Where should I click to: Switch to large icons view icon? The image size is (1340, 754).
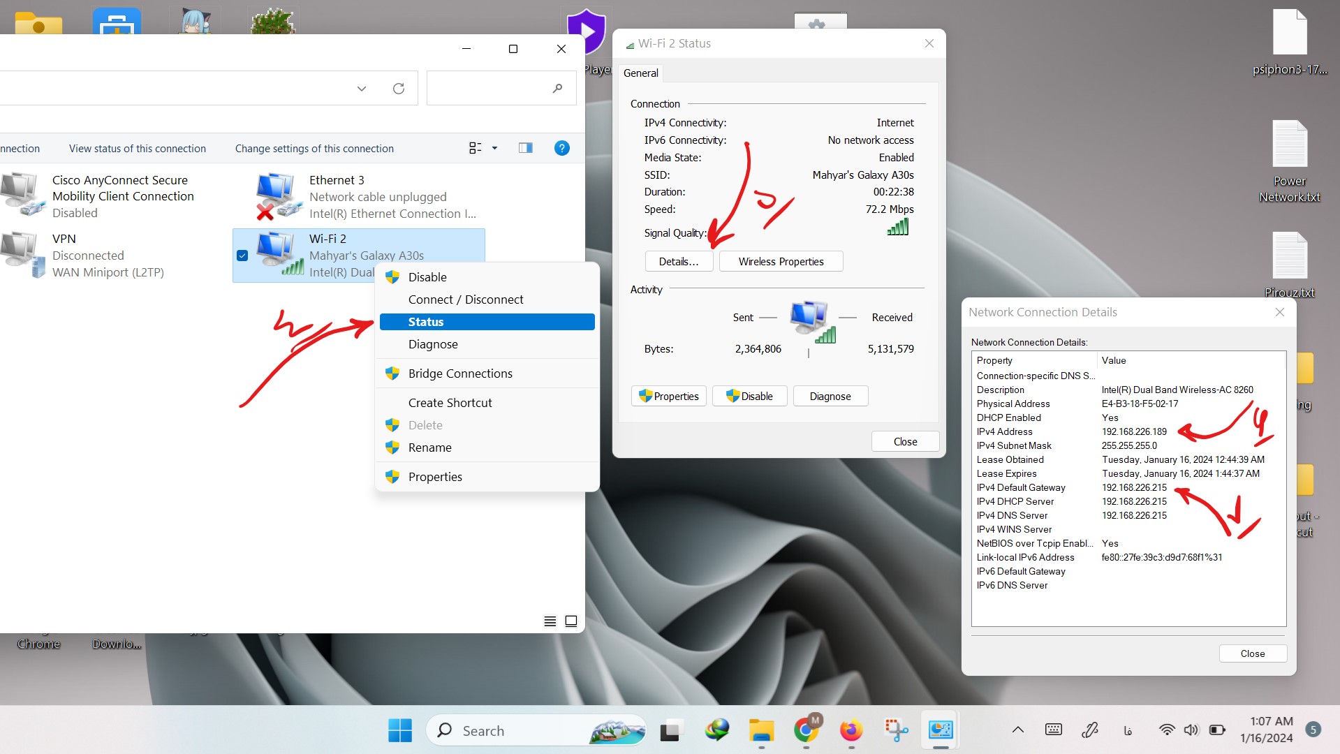pyautogui.click(x=571, y=621)
